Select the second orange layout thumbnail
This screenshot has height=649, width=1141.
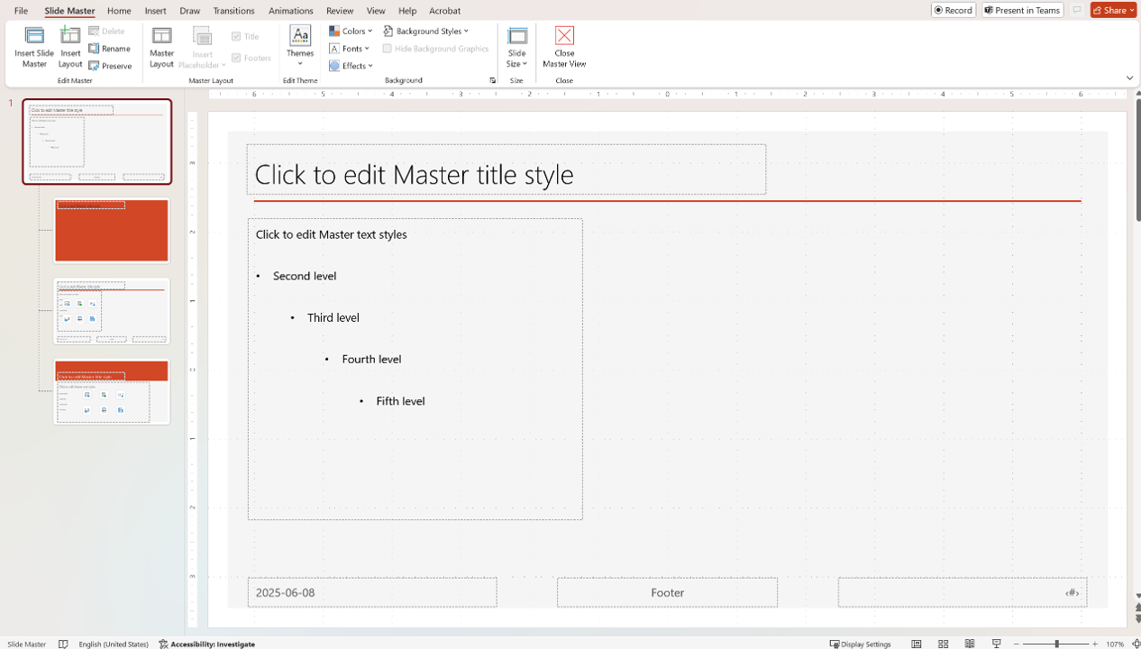[x=112, y=392]
